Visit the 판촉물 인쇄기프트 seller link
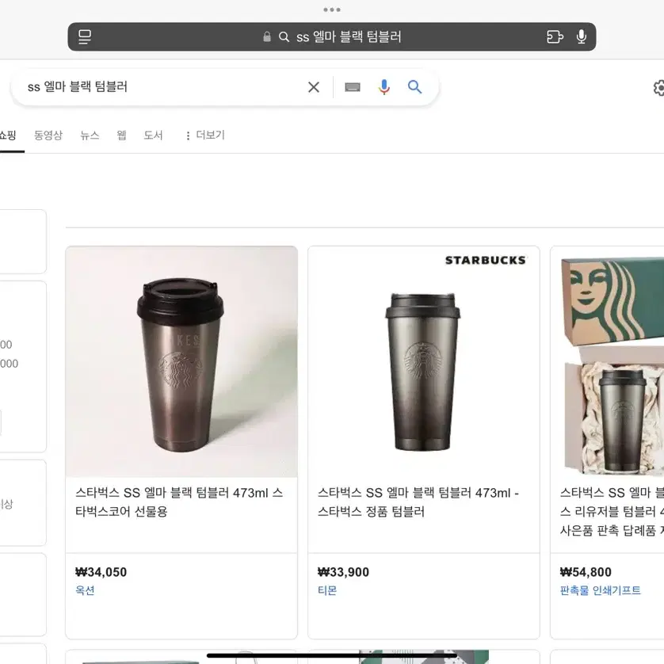Viewport: 664px width, 664px height. tap(600, 590)
